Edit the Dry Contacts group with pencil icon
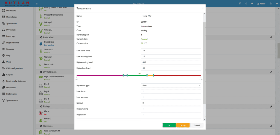The height and width of the screenshot is (135, 280). (x=271, y=72)
